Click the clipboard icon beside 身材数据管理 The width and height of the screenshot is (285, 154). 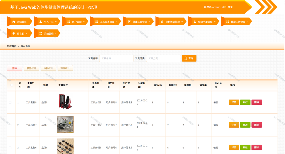coord(162,22)
